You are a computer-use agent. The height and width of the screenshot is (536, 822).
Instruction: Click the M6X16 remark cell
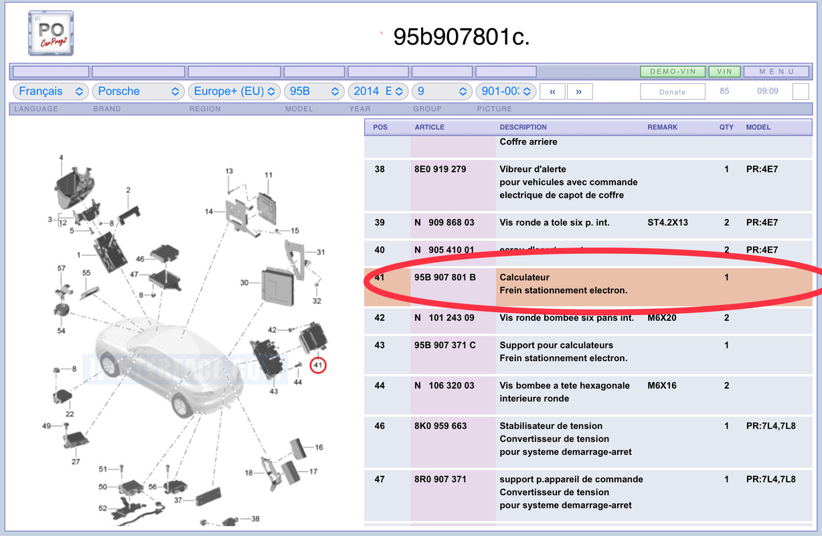point(661,385)
